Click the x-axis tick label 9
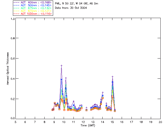The image size is (165, 132). tap(54, 122)
